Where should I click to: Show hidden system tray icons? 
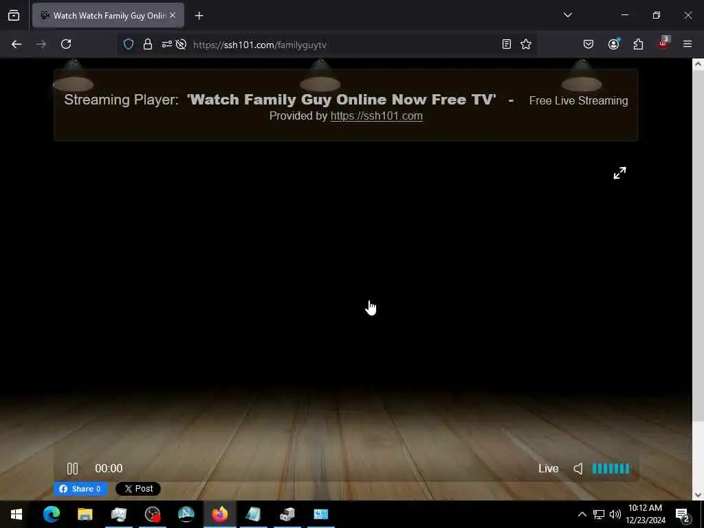582,514
